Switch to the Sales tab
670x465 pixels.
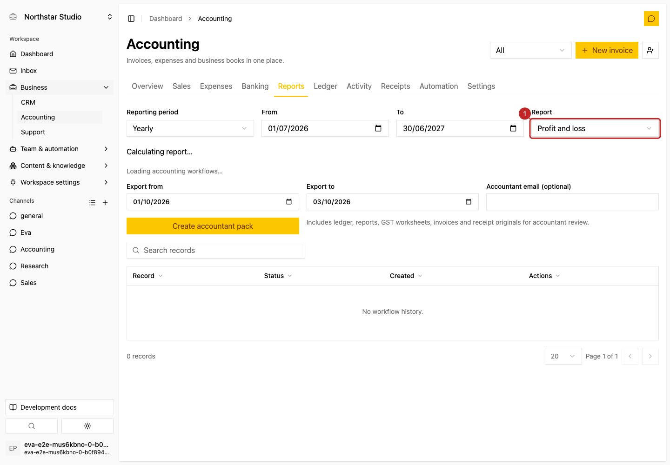click(181, 86)
